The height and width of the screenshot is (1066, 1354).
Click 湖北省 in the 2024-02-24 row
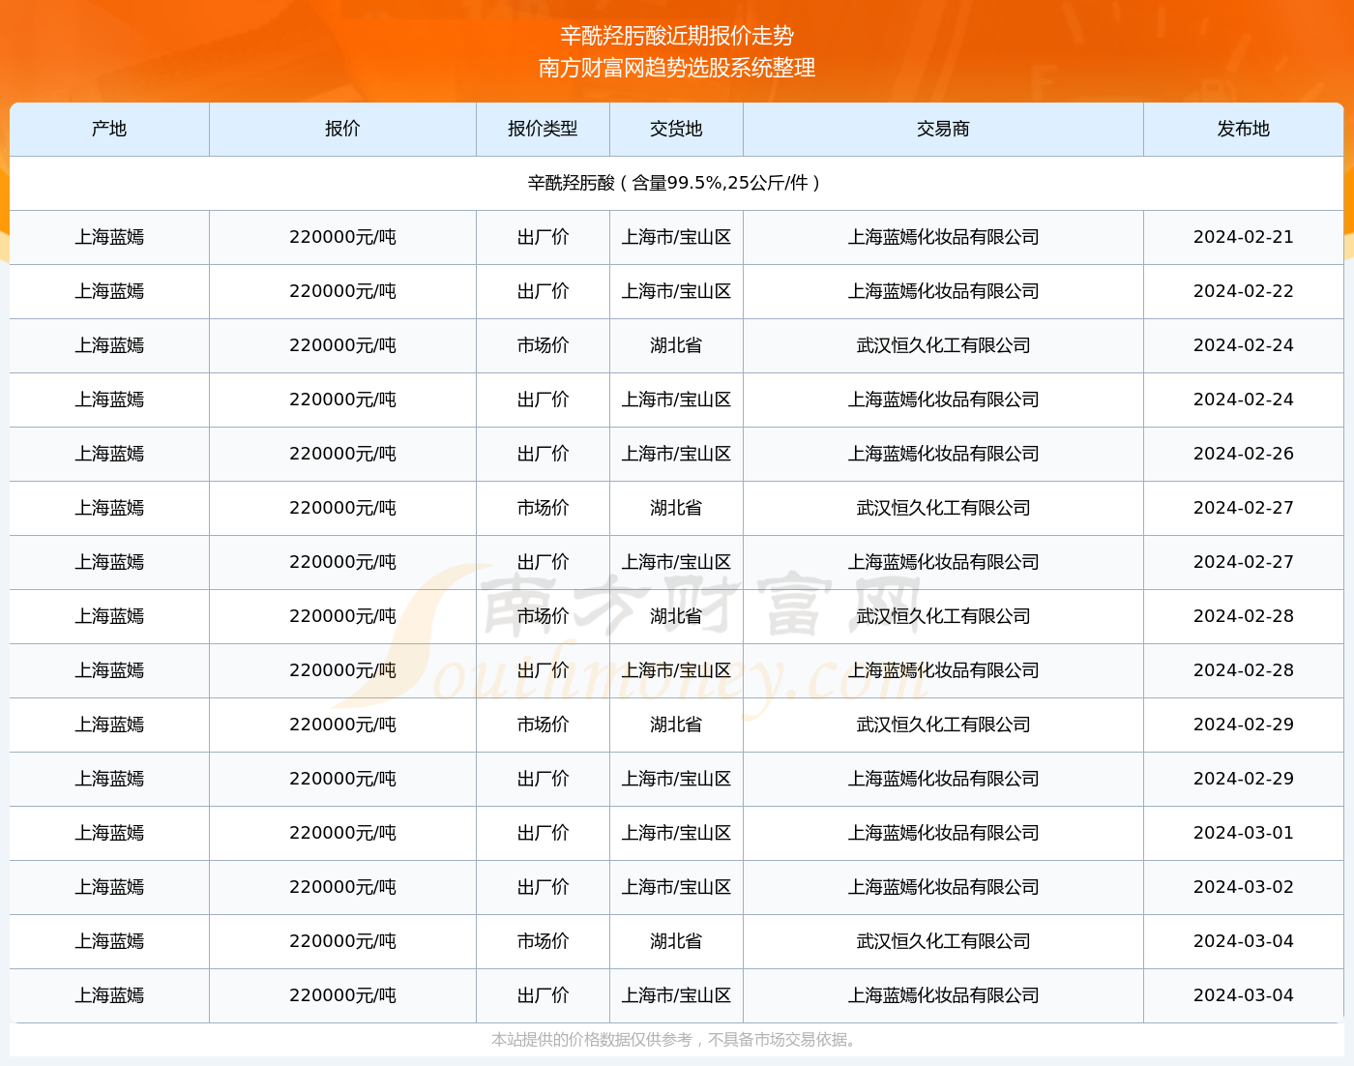click(x=676, y=345)
